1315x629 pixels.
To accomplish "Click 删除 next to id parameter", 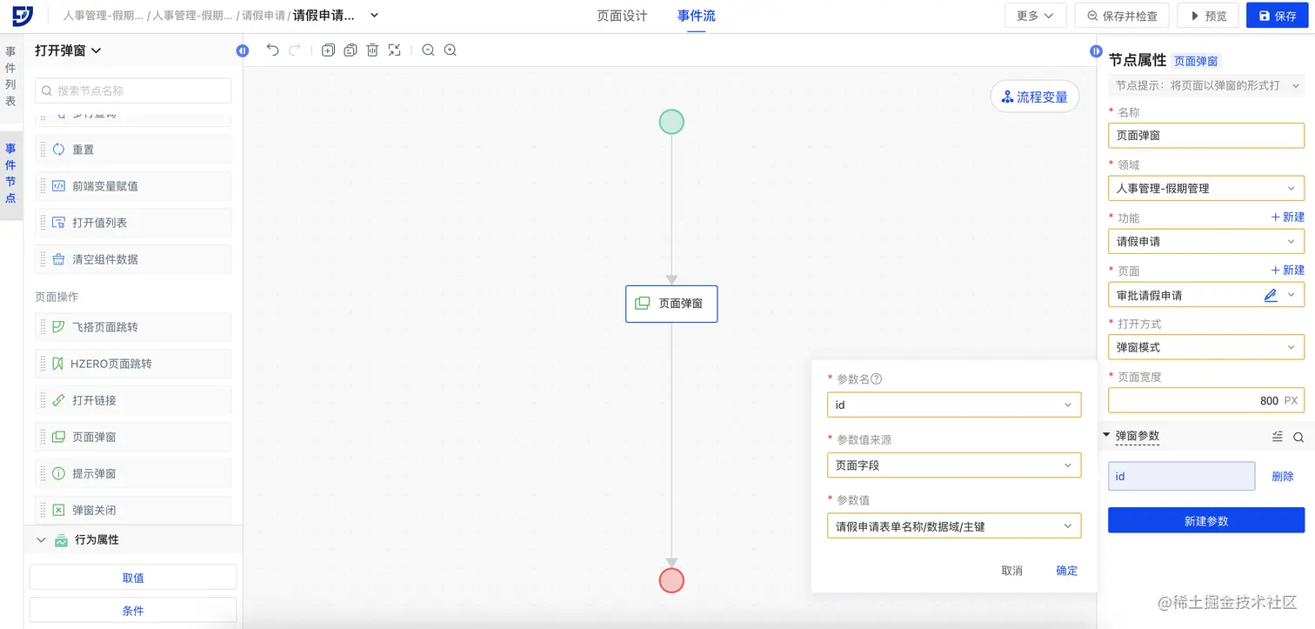I will [x=1282, y=477].
